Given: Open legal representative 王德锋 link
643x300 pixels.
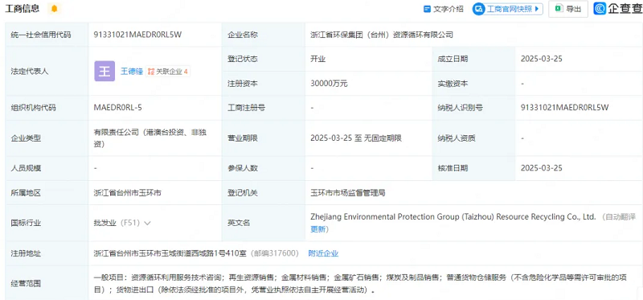Looking at the screenshot, I should click(x=132, y=72).
